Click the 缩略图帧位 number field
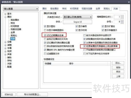The image size is (131, 98). pos(117,17)
